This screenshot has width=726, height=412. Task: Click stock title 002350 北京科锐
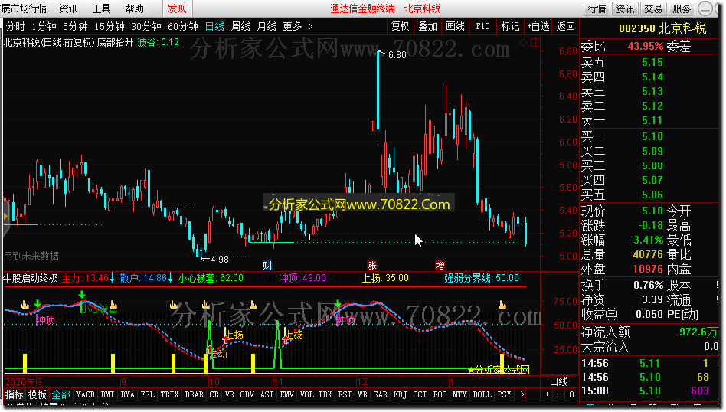pos(662,28)
